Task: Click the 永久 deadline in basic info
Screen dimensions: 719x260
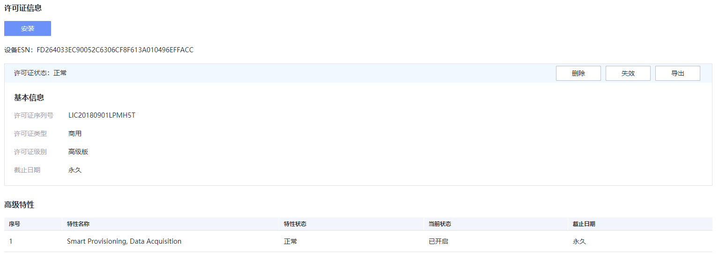Action: 75,170
